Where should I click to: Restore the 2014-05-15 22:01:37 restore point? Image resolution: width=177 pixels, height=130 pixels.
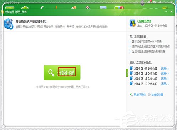tap(165, 79)
